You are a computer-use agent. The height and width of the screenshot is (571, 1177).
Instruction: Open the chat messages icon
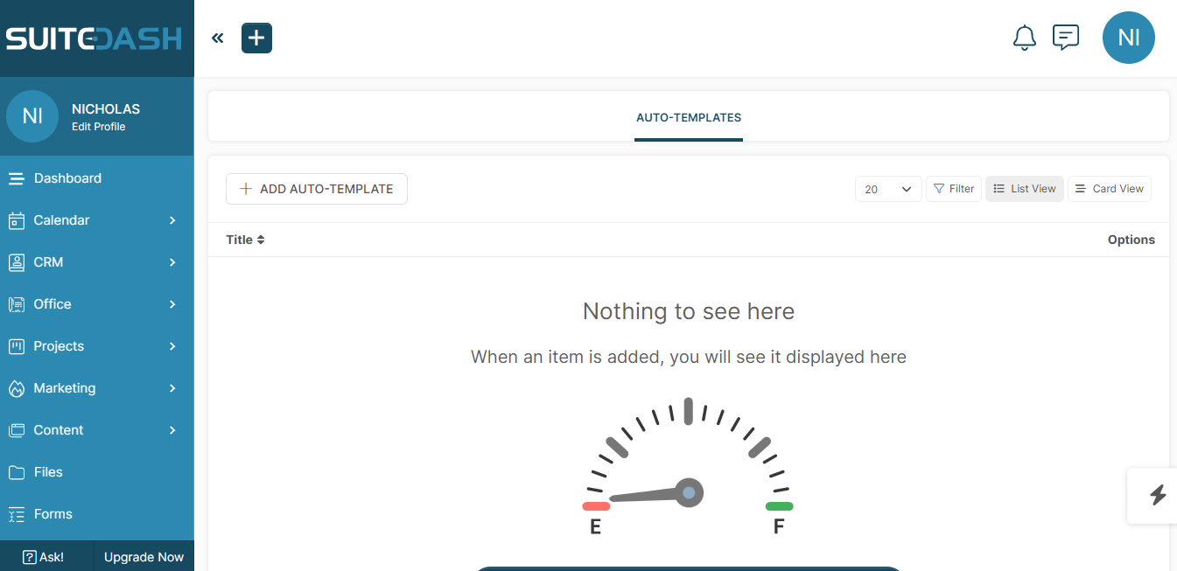[x=1065, y=38]
